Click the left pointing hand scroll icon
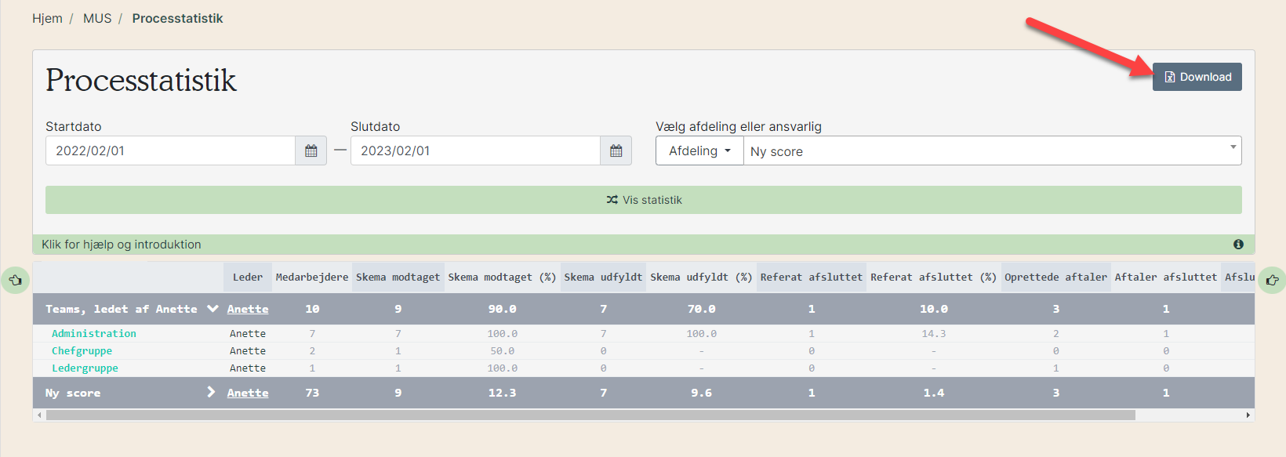The height and width of the screenshot is (457, 1286). click(x=15, y=280)
